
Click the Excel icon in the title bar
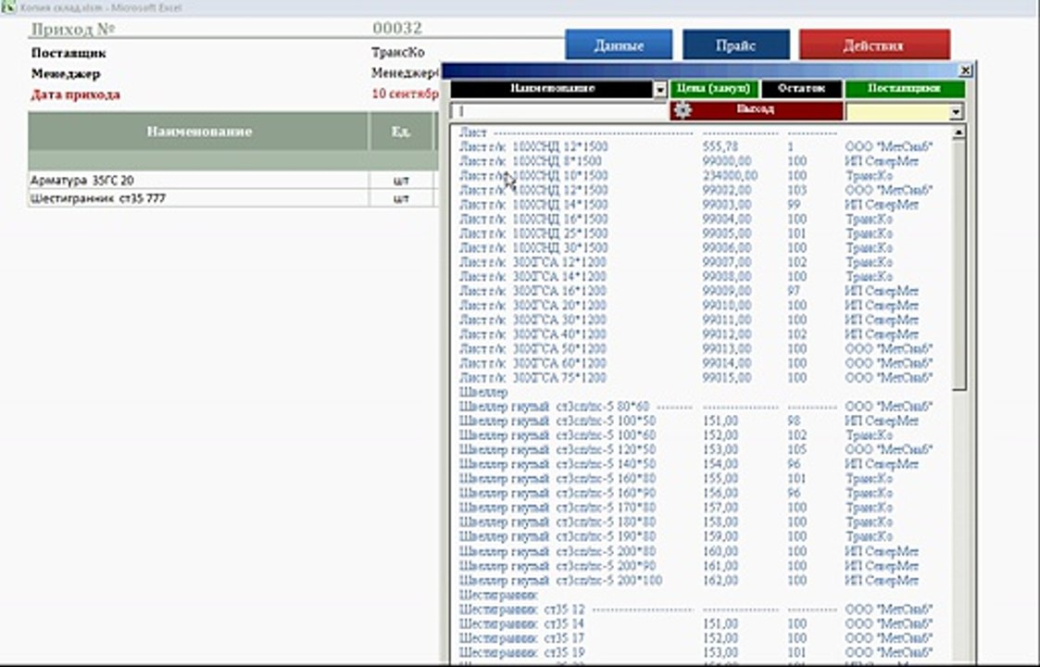point(8,7)
